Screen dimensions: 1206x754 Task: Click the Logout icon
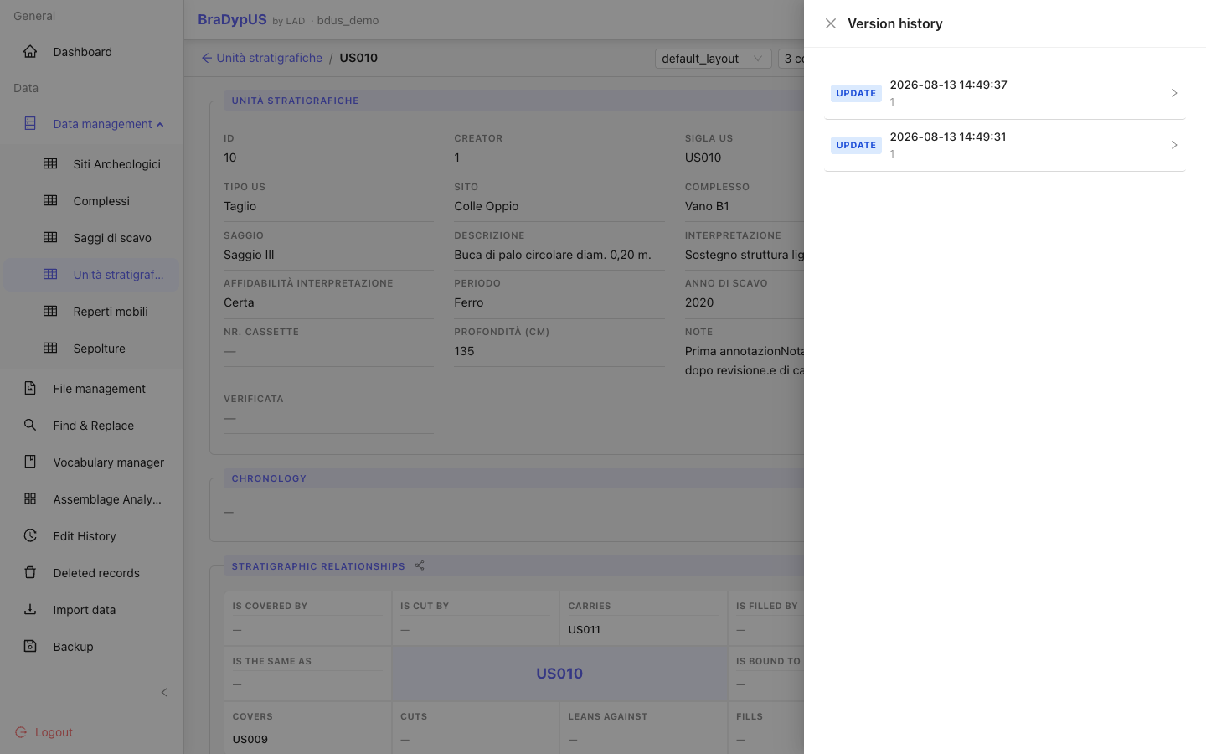point(21,732)
